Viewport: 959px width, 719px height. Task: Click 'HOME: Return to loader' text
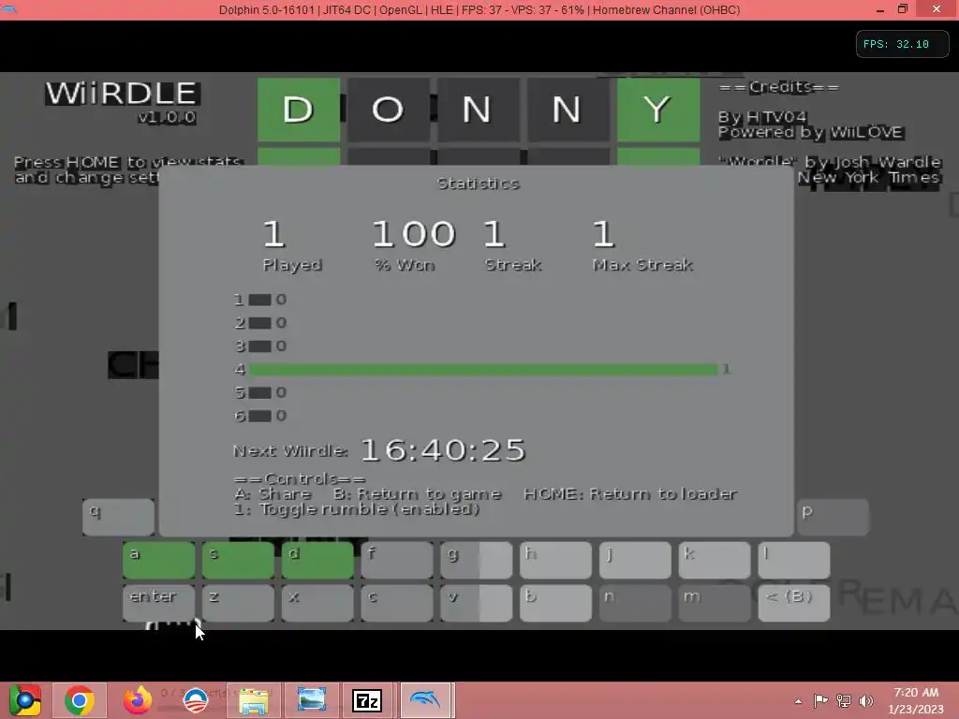click(x=630, y=494)
